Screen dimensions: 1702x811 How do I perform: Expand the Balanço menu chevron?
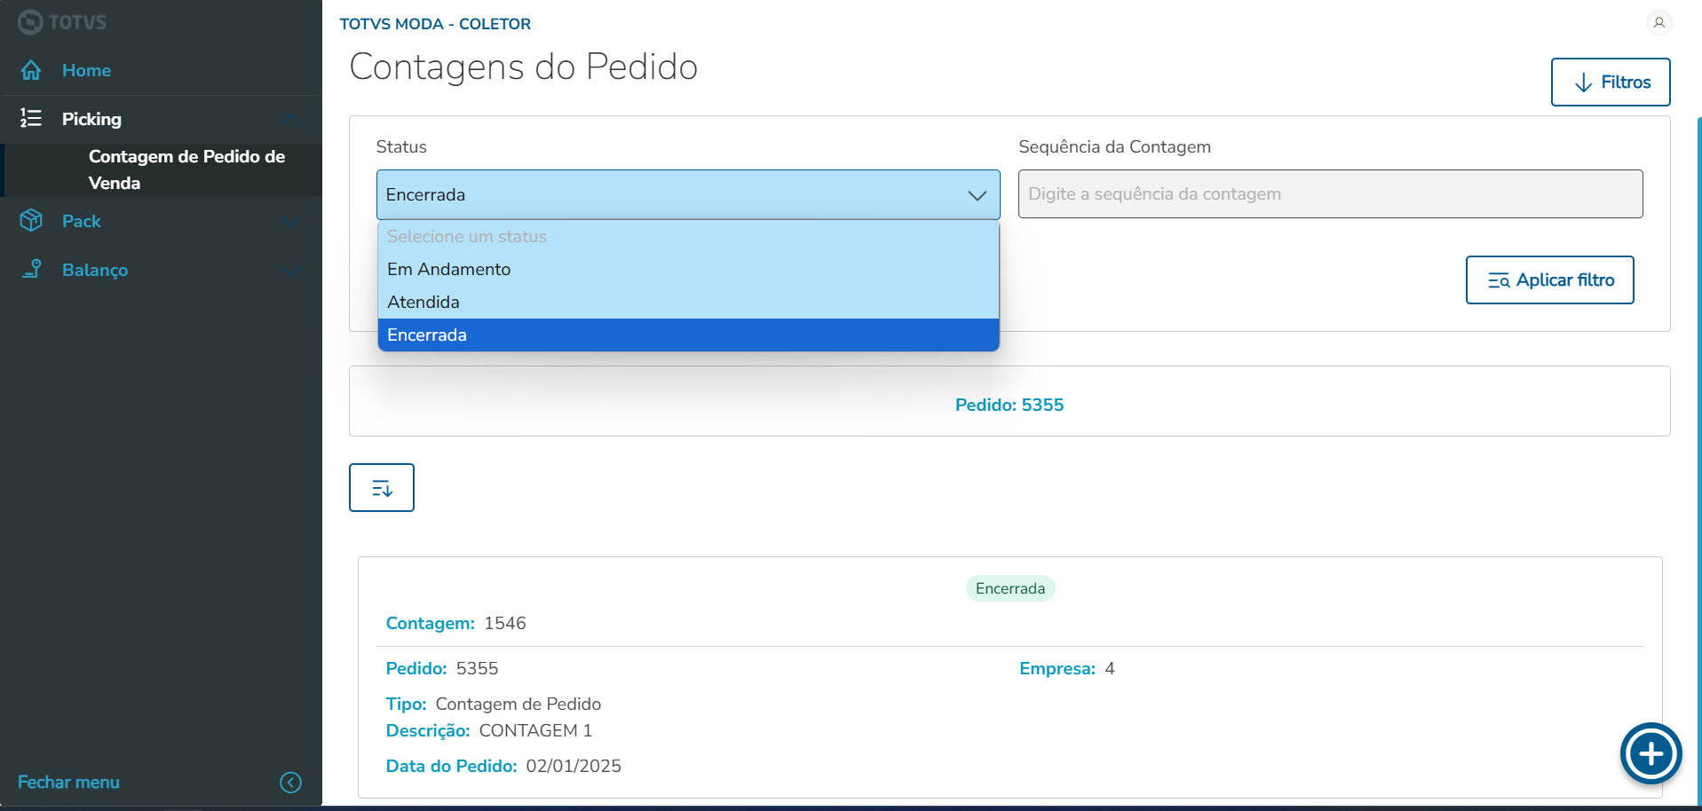[x=290, y=270]
